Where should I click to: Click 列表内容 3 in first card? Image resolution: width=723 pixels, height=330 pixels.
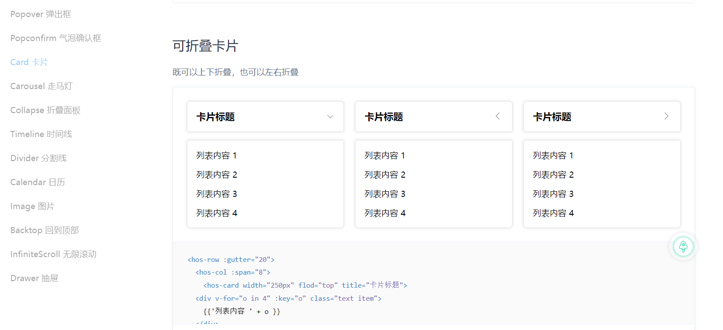[x=217, y=194]
